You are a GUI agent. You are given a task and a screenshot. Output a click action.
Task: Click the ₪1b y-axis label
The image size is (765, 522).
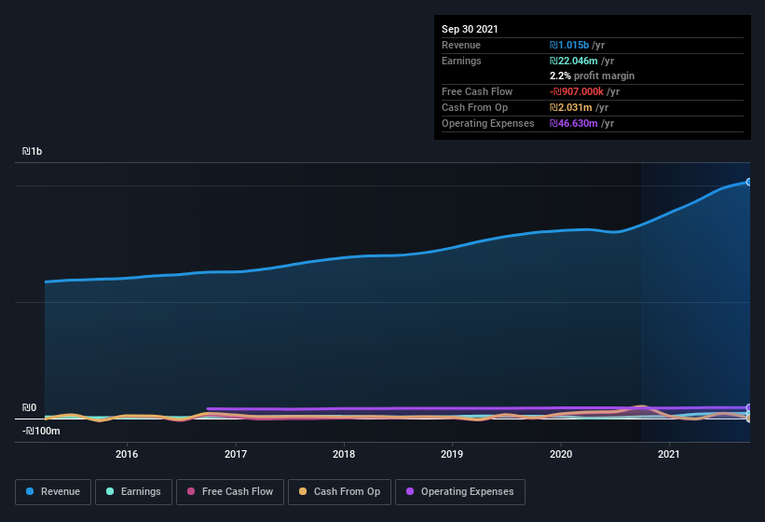[33, 152]
